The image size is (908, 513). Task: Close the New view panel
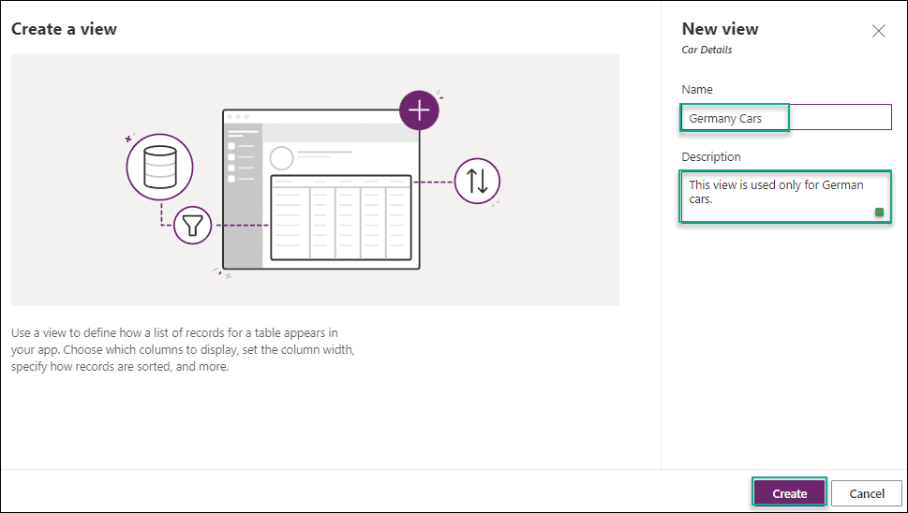click(878, 31)
